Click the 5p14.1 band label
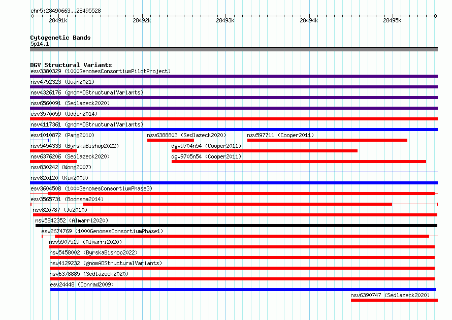This screenshot has width=452, height=320. click(x=40, y=44)
